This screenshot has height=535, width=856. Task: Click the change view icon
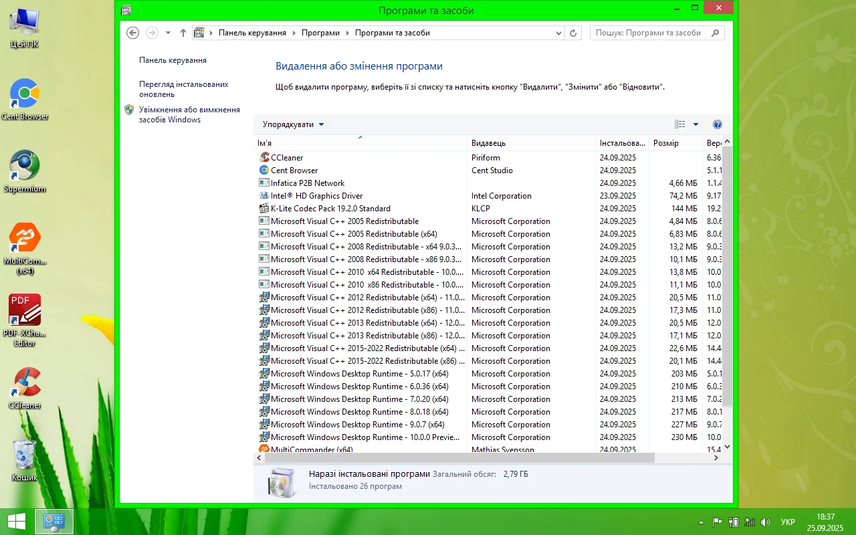point(680,124)
